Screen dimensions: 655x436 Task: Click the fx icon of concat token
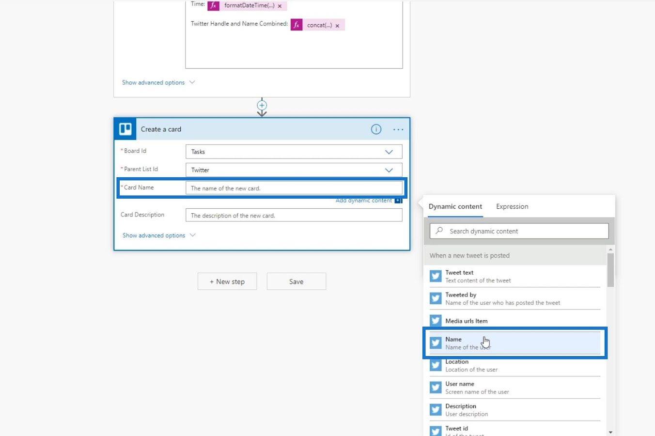pyautogui.click(x=296, y=25)
